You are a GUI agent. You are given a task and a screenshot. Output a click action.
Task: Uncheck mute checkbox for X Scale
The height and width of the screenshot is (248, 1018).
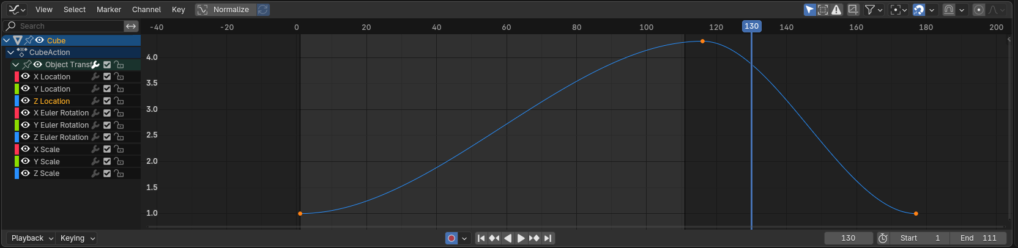click(107, 149)
